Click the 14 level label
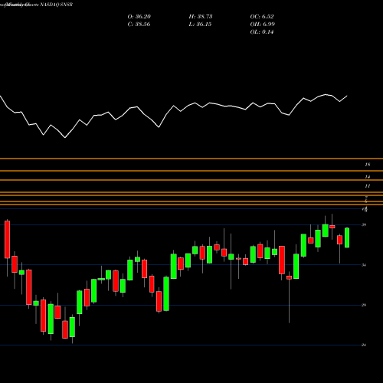 point(368,177)
